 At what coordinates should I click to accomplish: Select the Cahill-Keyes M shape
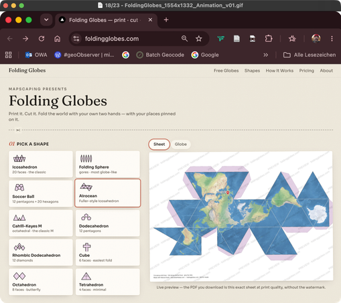coord(41,223)
